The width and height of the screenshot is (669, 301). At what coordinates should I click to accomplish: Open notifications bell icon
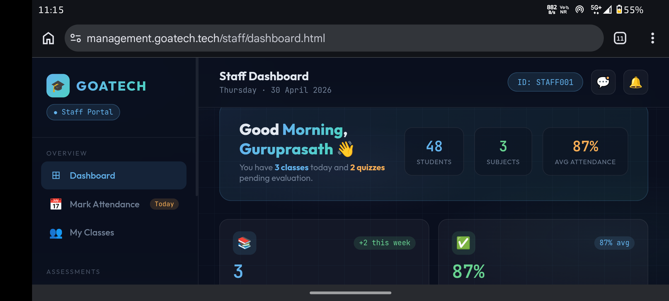coord(636,82)
